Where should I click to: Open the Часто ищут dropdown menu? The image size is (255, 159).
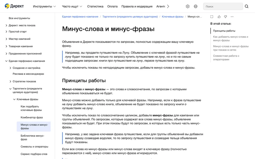[72, 6]
